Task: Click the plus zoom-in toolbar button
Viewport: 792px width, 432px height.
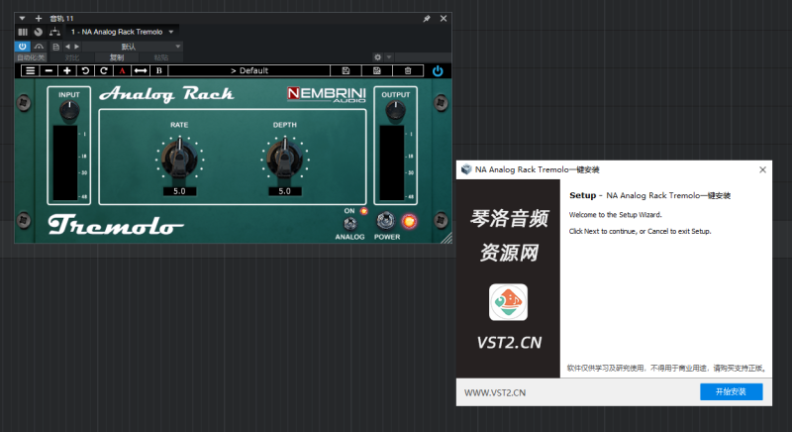Action: pyautogui.click(x=66, y=70)
